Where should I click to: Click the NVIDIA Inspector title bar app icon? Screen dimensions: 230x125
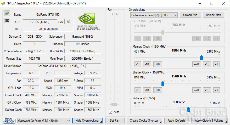point(3,3)
